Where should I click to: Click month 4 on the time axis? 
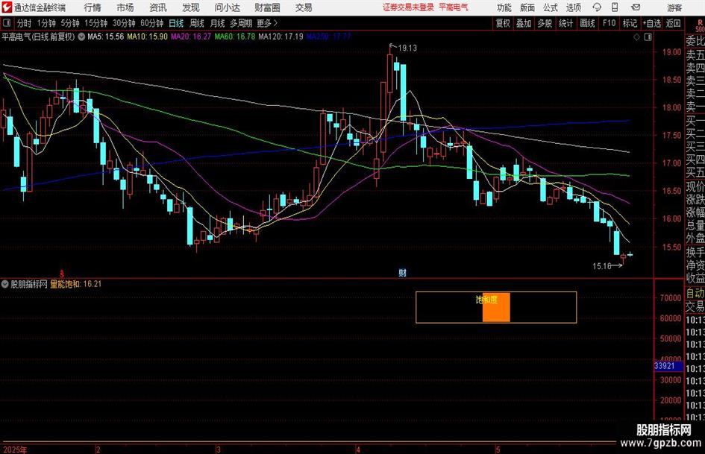point(358,450)
